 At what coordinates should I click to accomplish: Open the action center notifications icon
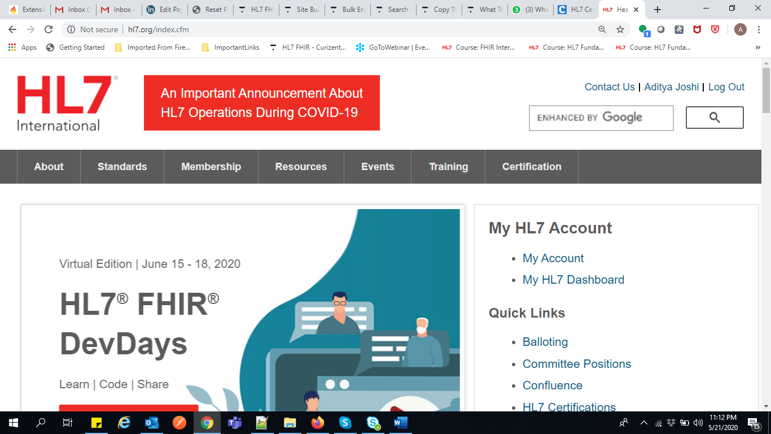pos(754,423)
